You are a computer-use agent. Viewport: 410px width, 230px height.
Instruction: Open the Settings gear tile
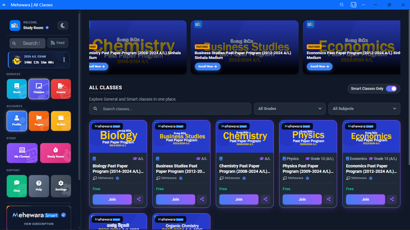tap(61, 186)
